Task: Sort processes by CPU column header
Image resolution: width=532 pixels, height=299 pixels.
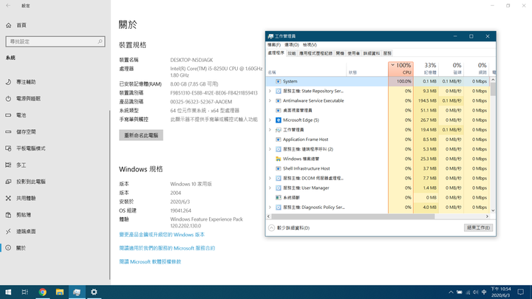Action: point(400,69)
